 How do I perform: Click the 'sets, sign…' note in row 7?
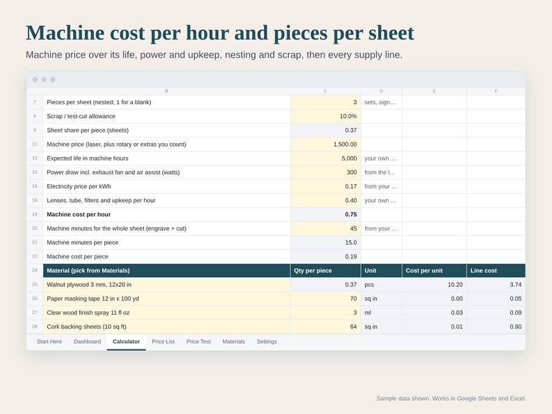[x=381, y=102]
